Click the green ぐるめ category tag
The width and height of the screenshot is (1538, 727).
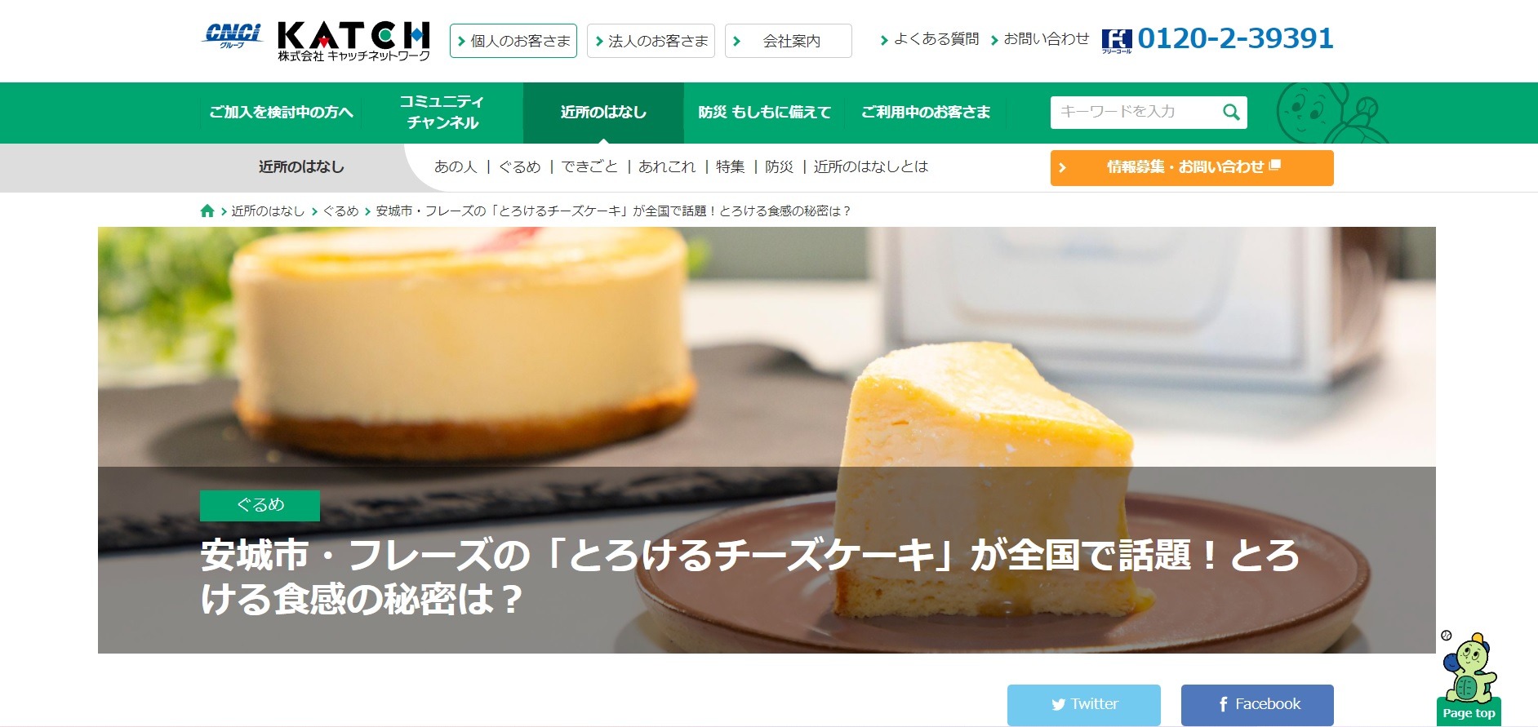click(260, 505)
